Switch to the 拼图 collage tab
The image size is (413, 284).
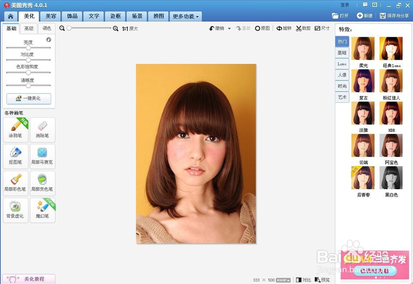(159, 16)
